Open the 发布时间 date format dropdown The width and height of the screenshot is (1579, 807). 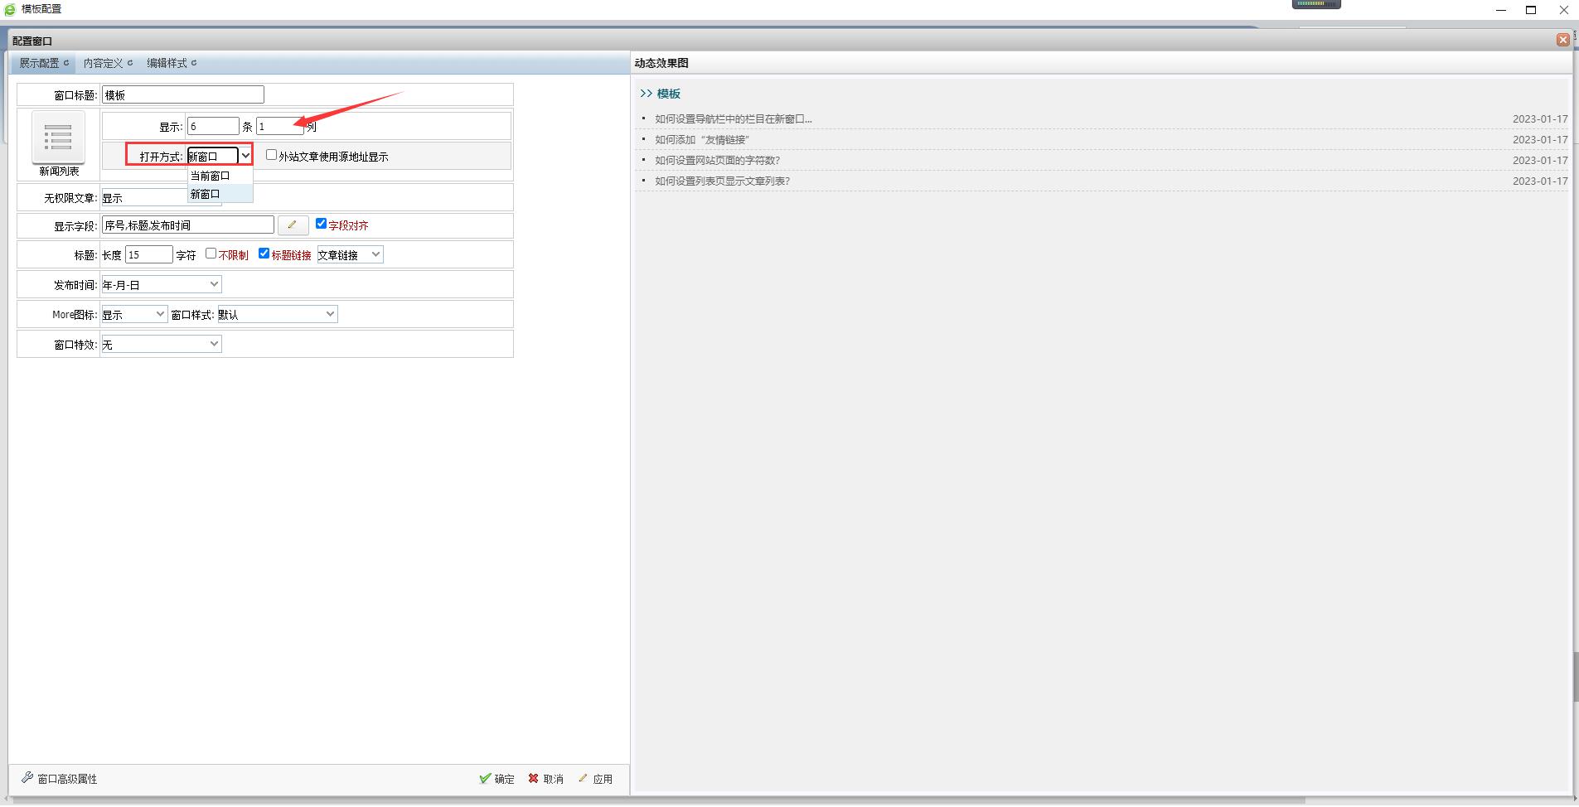[x=161, y=284]
